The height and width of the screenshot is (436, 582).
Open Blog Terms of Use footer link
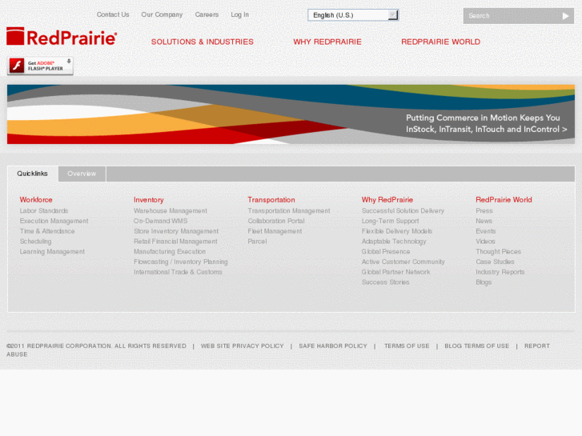pyautogui.click(x=476, y=346)
